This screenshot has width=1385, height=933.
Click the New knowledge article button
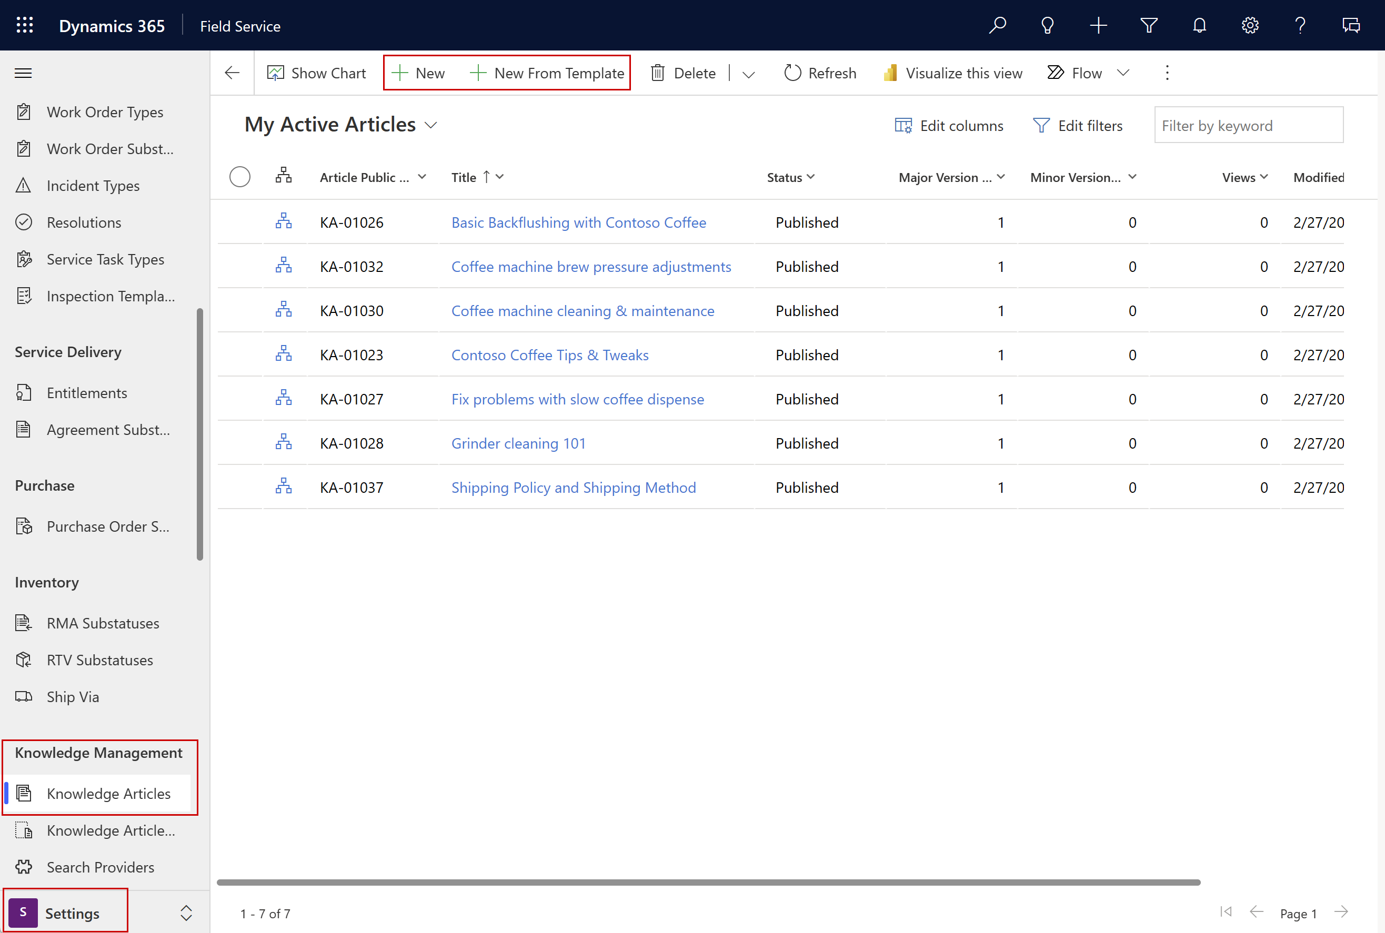(420, 73)
